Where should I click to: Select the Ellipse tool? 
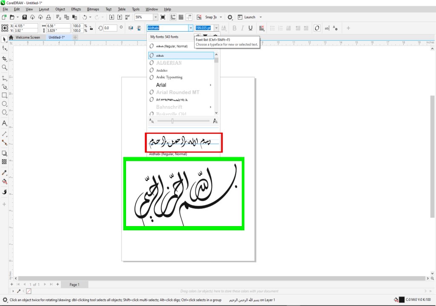4,104
